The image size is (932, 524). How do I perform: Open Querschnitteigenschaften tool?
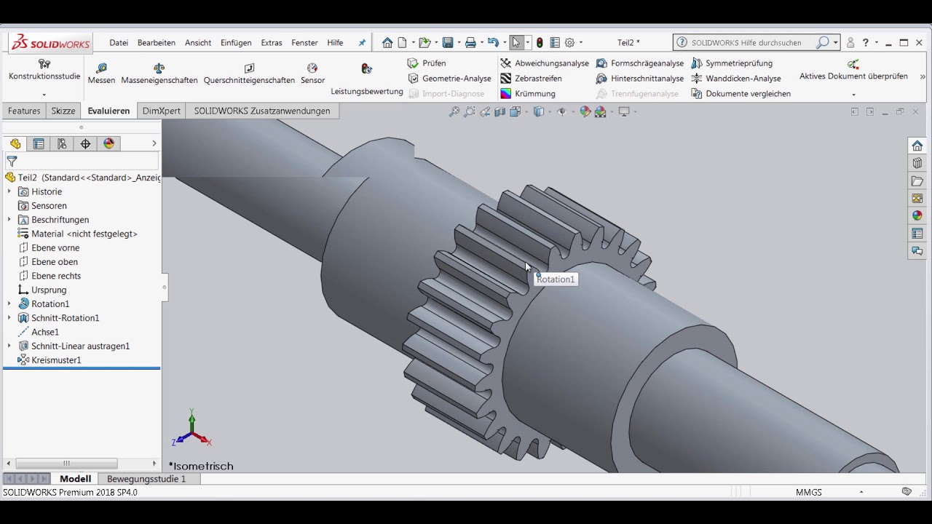point(249,74)
